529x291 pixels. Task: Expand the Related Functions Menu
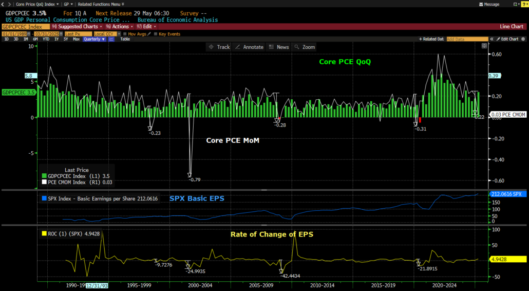[x=101, y=4]
